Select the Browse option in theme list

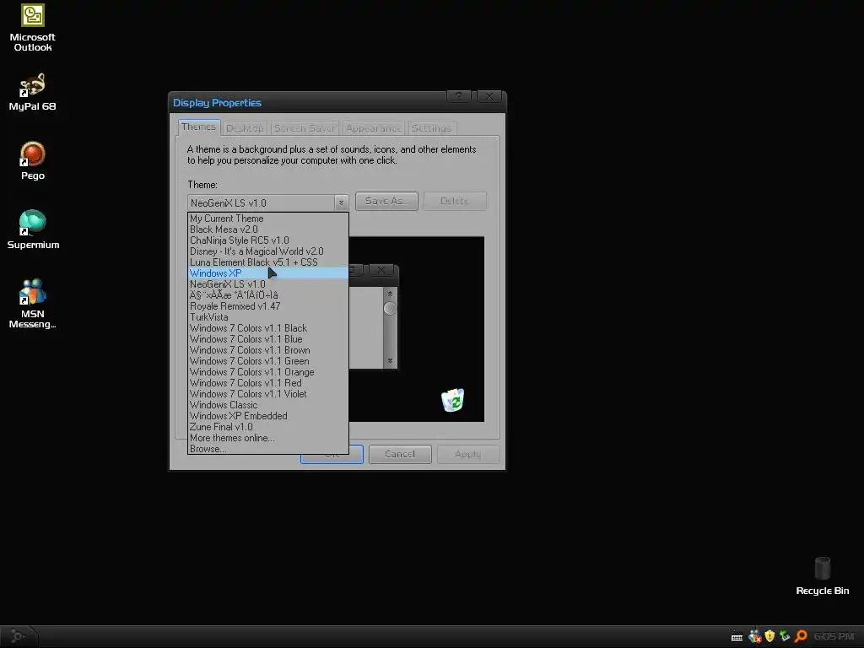tap(267, 449)
